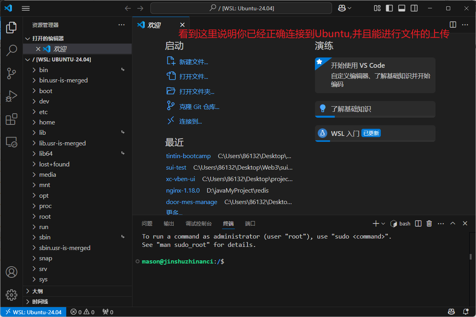Open forwarded ports status item

108,312
